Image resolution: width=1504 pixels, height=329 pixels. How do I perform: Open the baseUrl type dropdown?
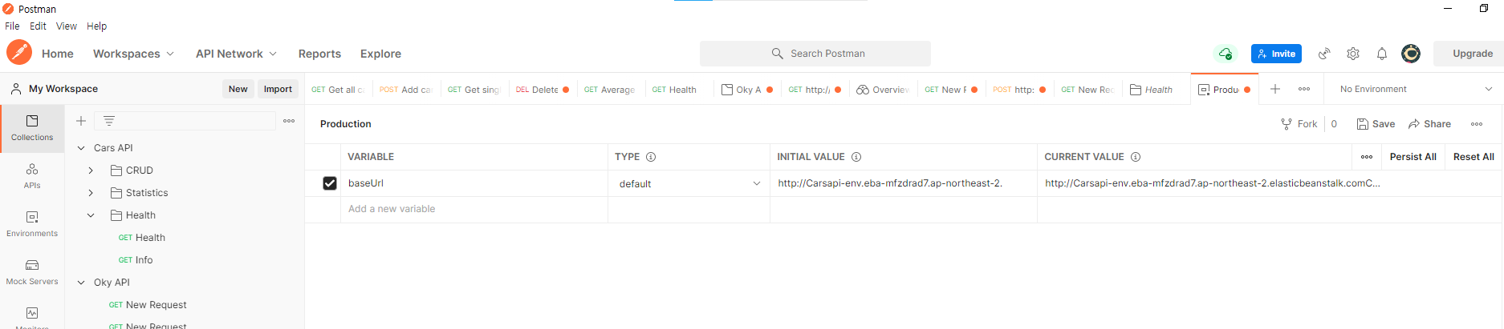689,183
